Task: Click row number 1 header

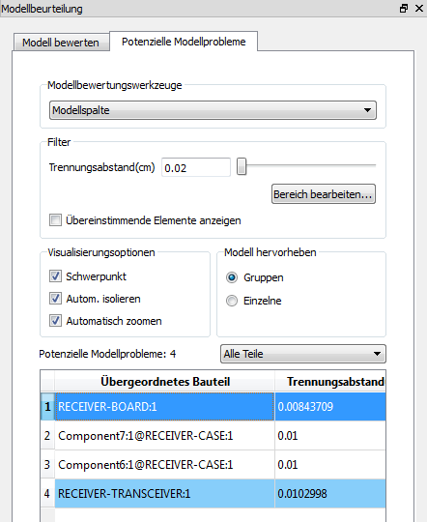Action: click(x=47, y=406)
